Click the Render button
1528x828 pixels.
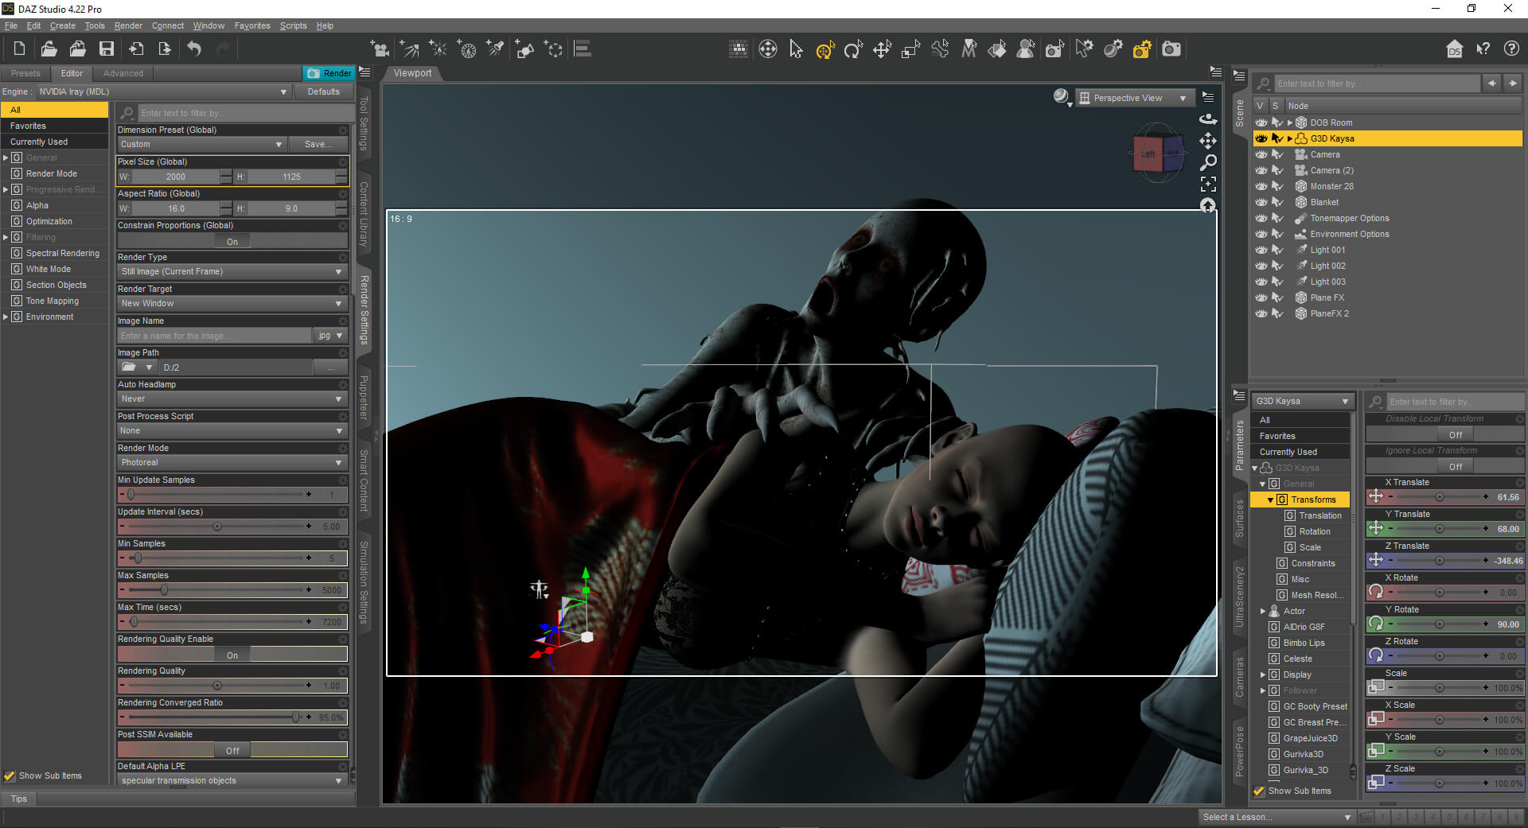329,73
